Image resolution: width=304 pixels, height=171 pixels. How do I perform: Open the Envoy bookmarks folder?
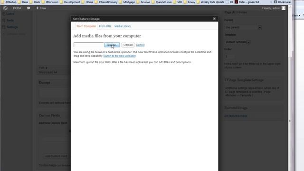pos(190,2)
